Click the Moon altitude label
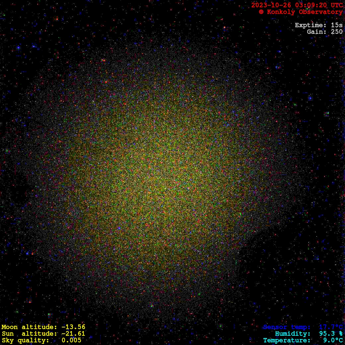Image resolution: width=345 pixels, height=345 pixels. 29,327
